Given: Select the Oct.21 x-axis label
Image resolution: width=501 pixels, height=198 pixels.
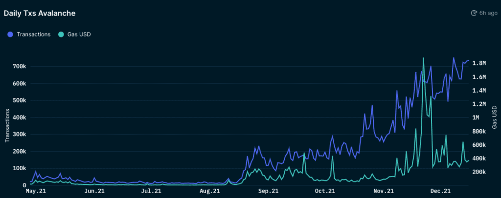Looking at the screenshot, I should pos(325,191).
